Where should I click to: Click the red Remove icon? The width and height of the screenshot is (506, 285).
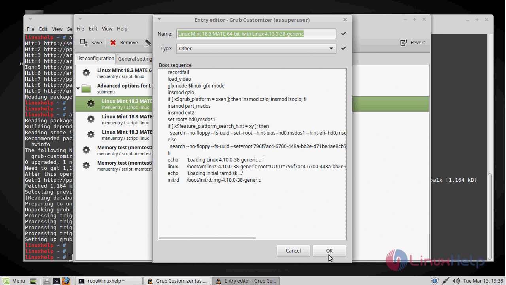point(113,42)
